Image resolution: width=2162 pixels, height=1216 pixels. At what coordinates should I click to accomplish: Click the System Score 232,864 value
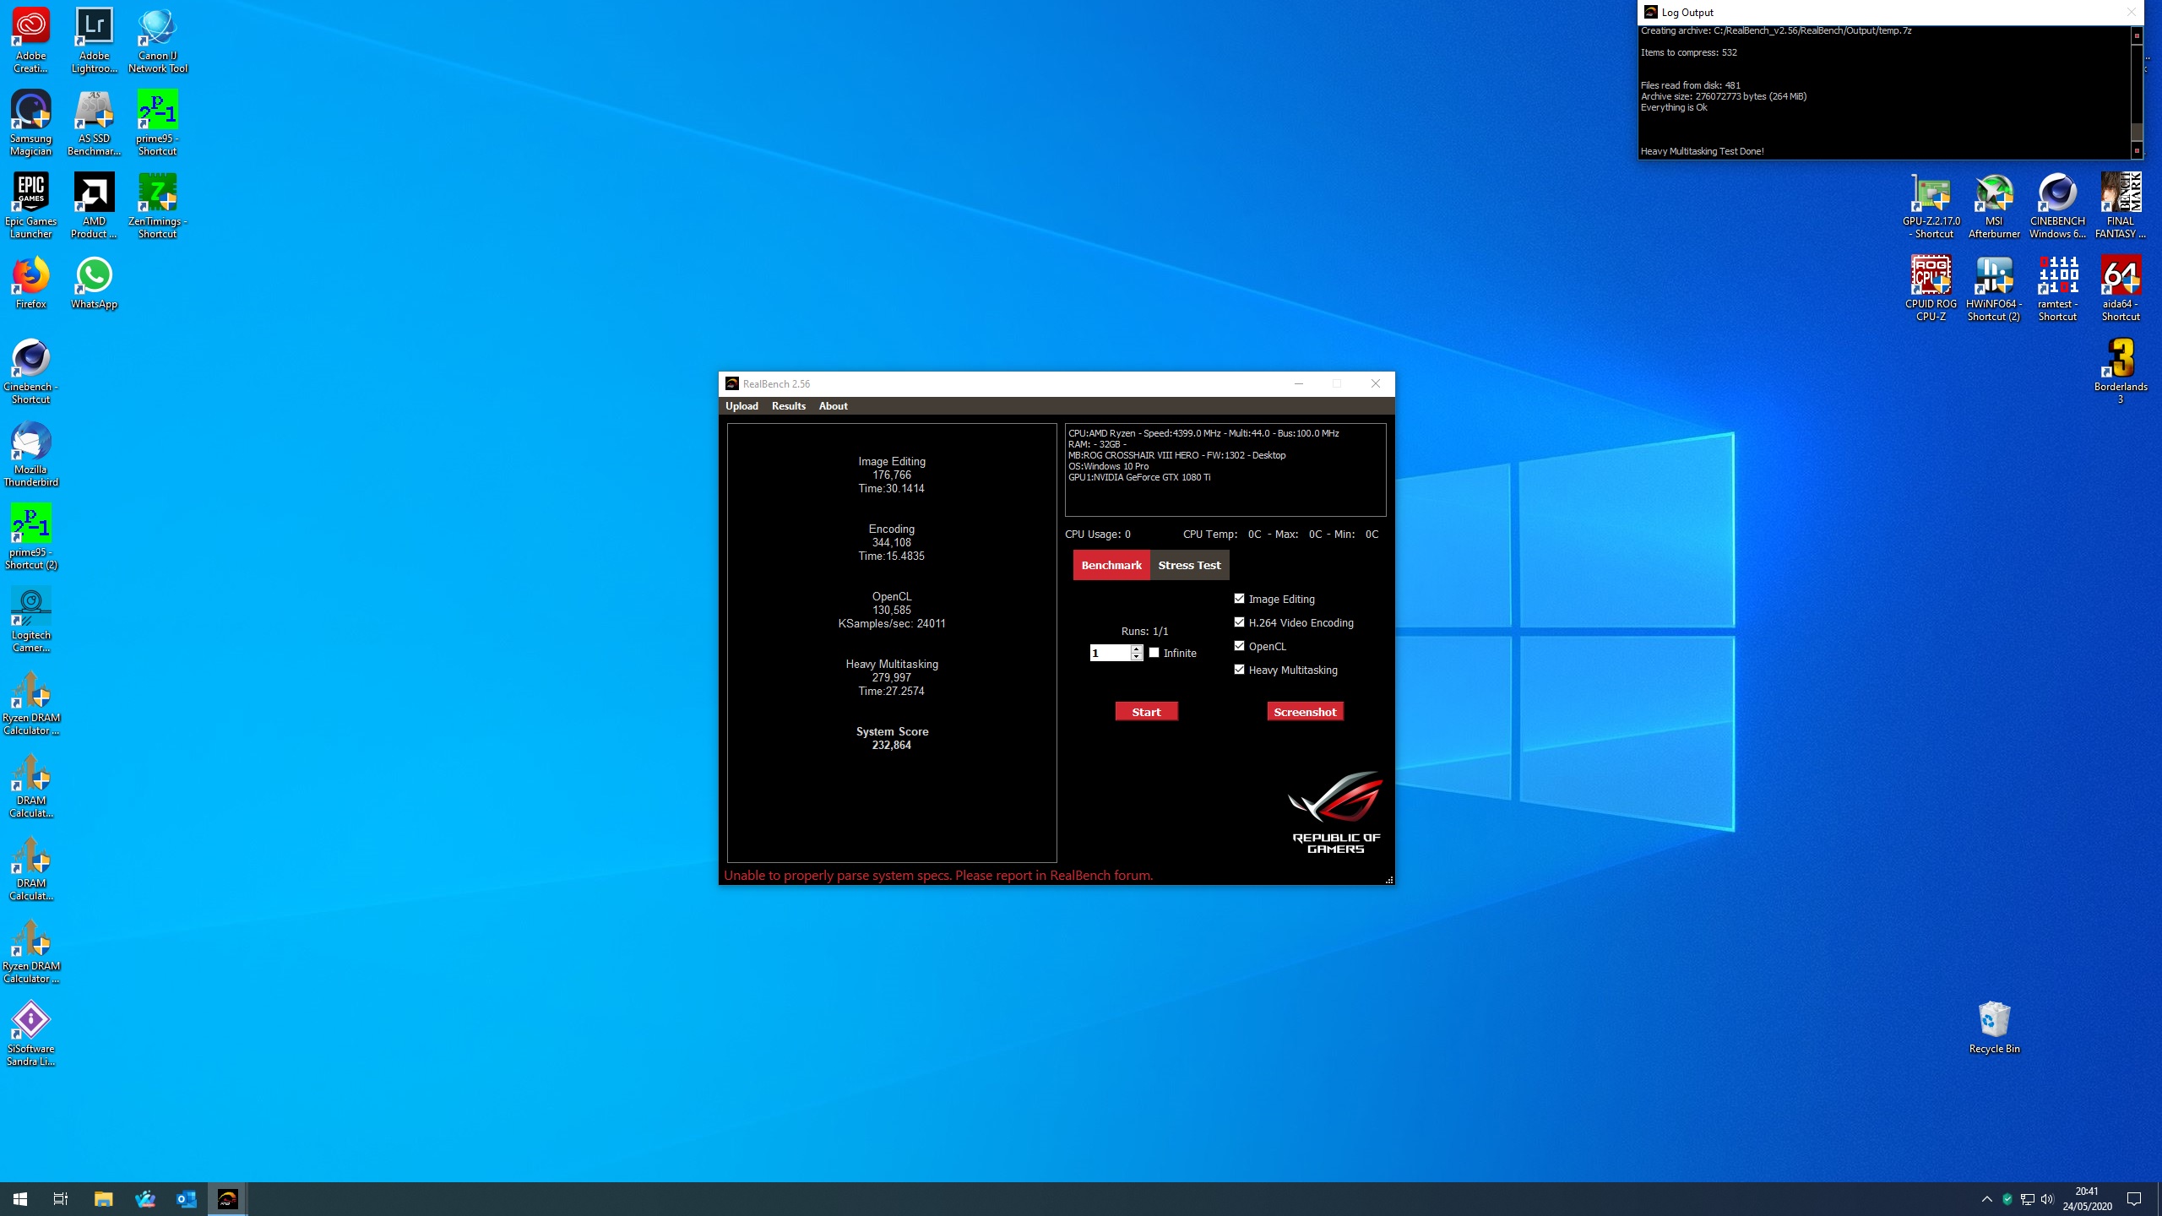tap(892, 745)
